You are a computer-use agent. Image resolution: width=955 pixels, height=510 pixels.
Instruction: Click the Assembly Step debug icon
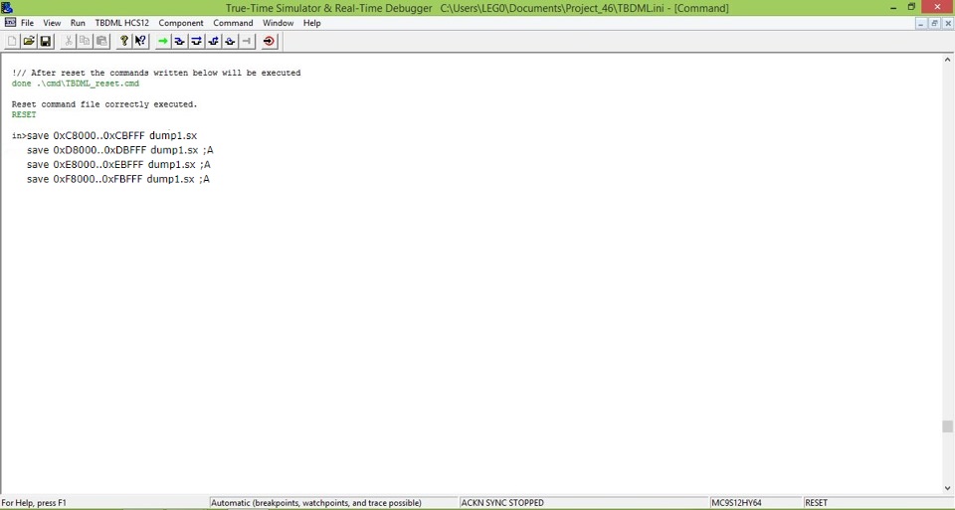pos(231,41)
